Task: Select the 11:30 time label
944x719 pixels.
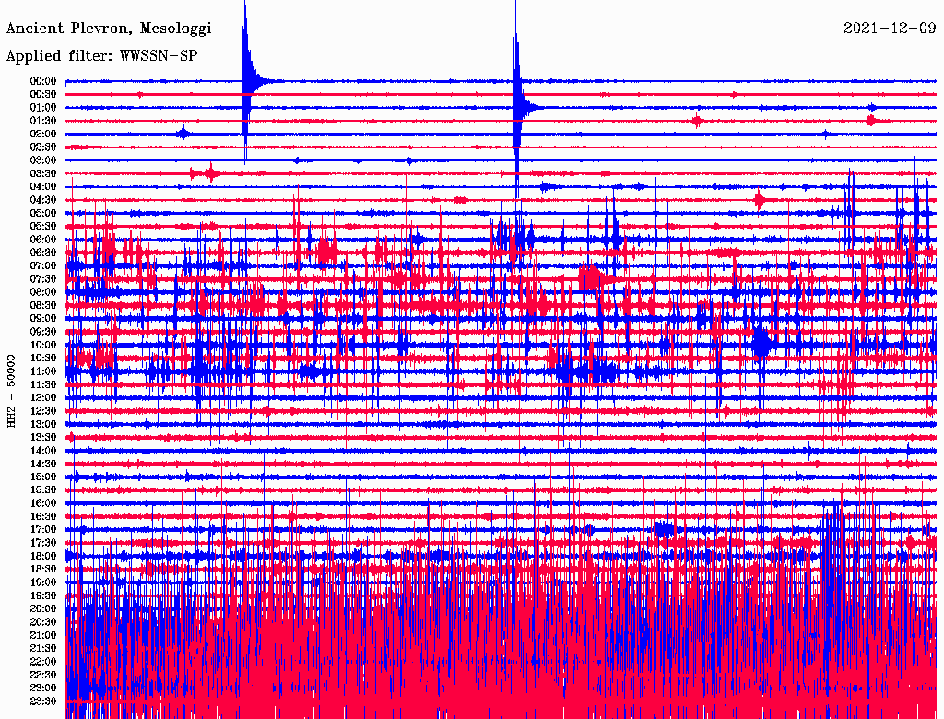Action: click(x=43, y=384)
